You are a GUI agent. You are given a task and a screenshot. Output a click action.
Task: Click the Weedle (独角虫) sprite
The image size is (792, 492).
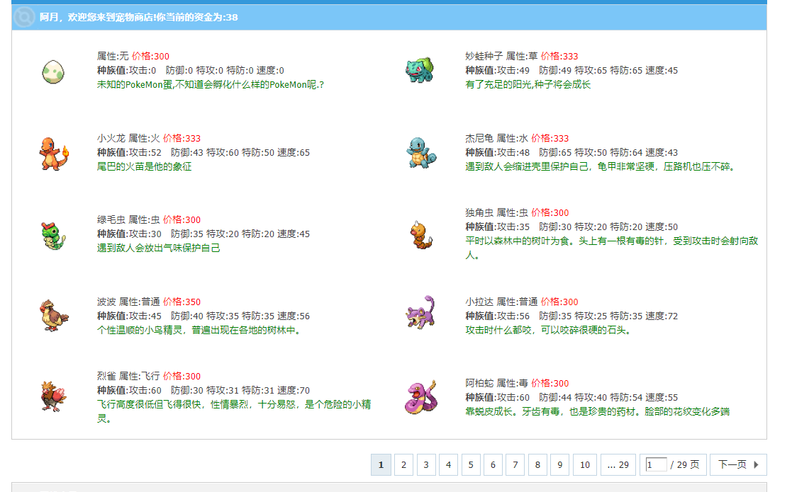(421, 235)
